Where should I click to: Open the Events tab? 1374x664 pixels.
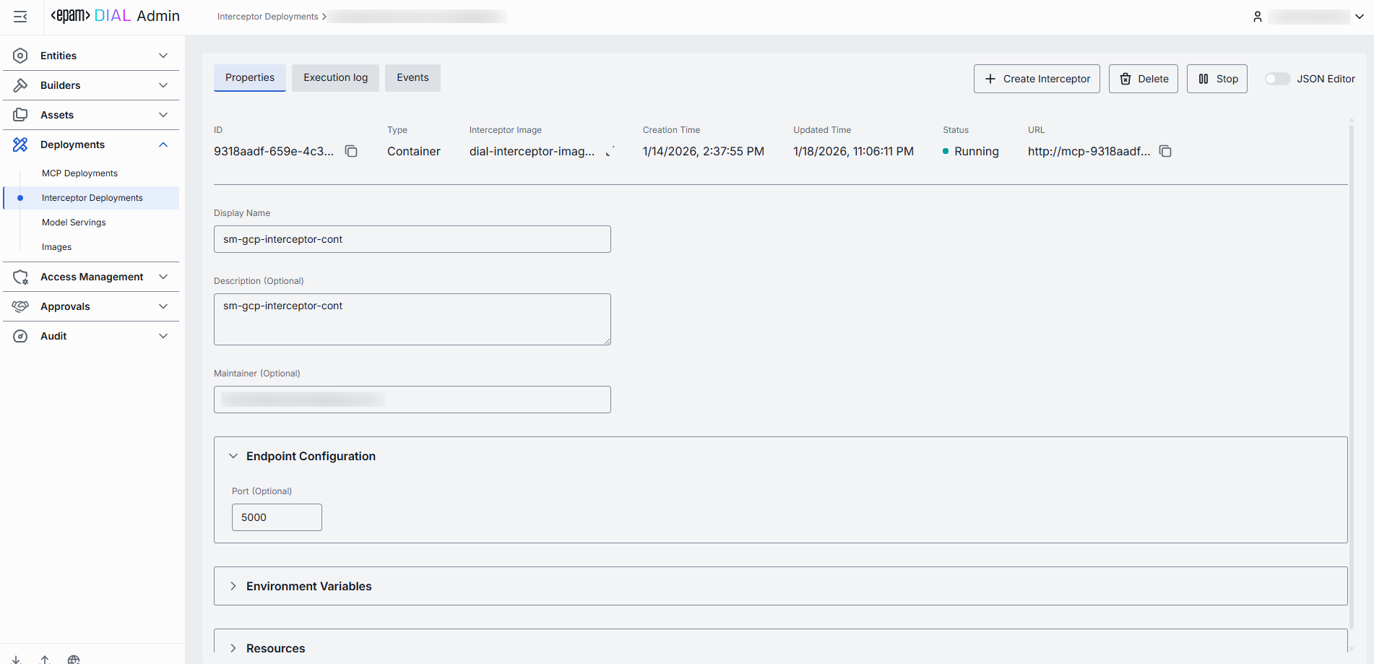click(x=412, y=77)
